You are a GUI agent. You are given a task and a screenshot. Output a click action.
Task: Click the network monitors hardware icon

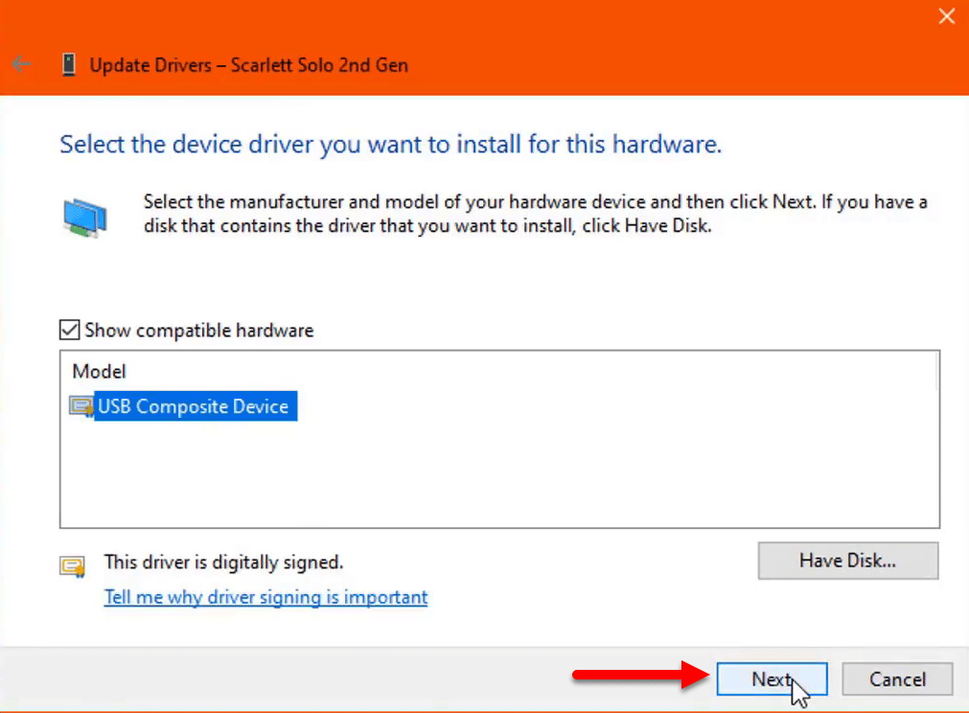pos(85,218)
